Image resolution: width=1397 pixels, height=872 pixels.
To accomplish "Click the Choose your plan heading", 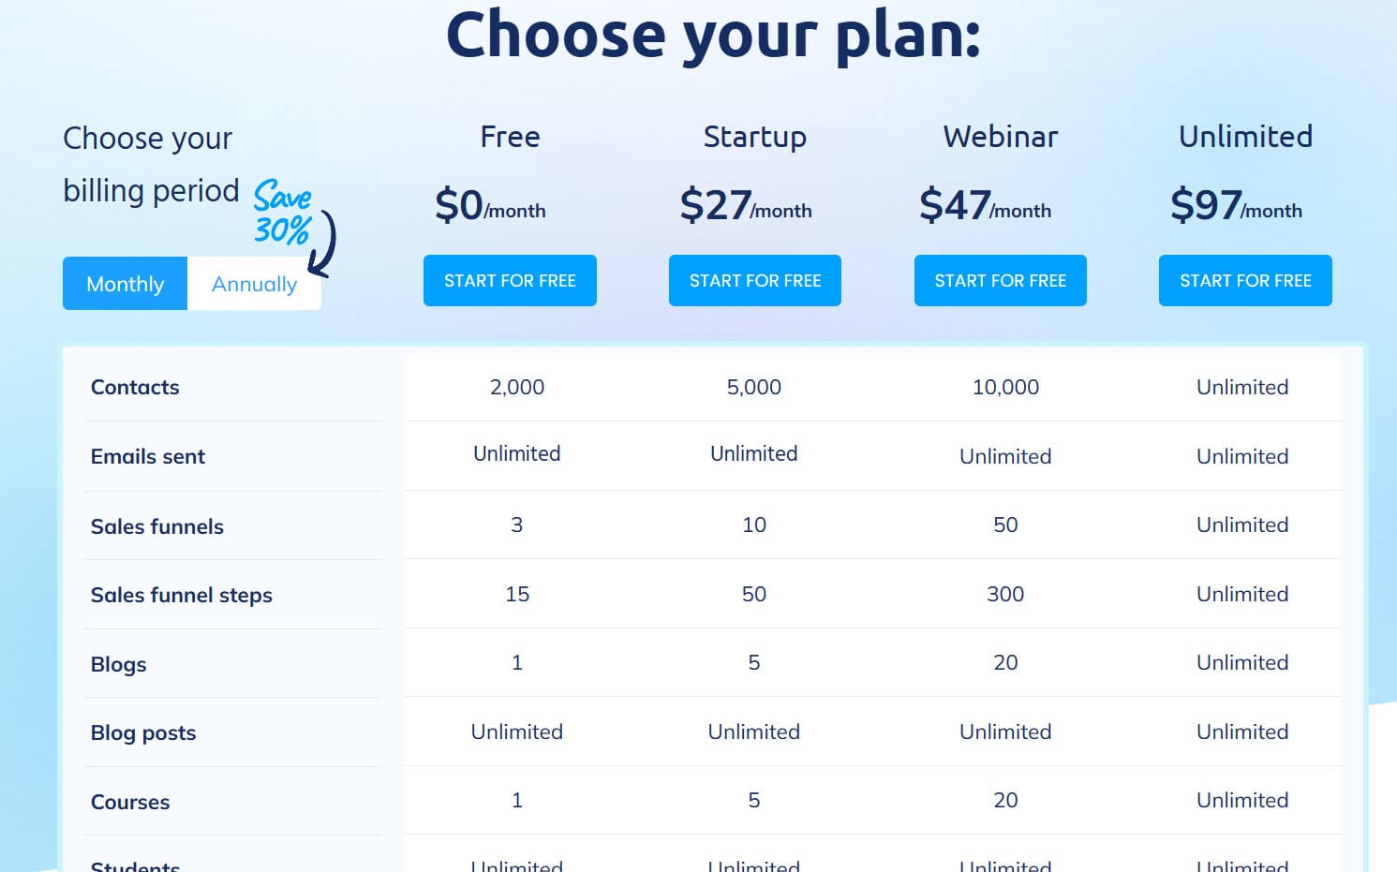I will pos(713,36).
